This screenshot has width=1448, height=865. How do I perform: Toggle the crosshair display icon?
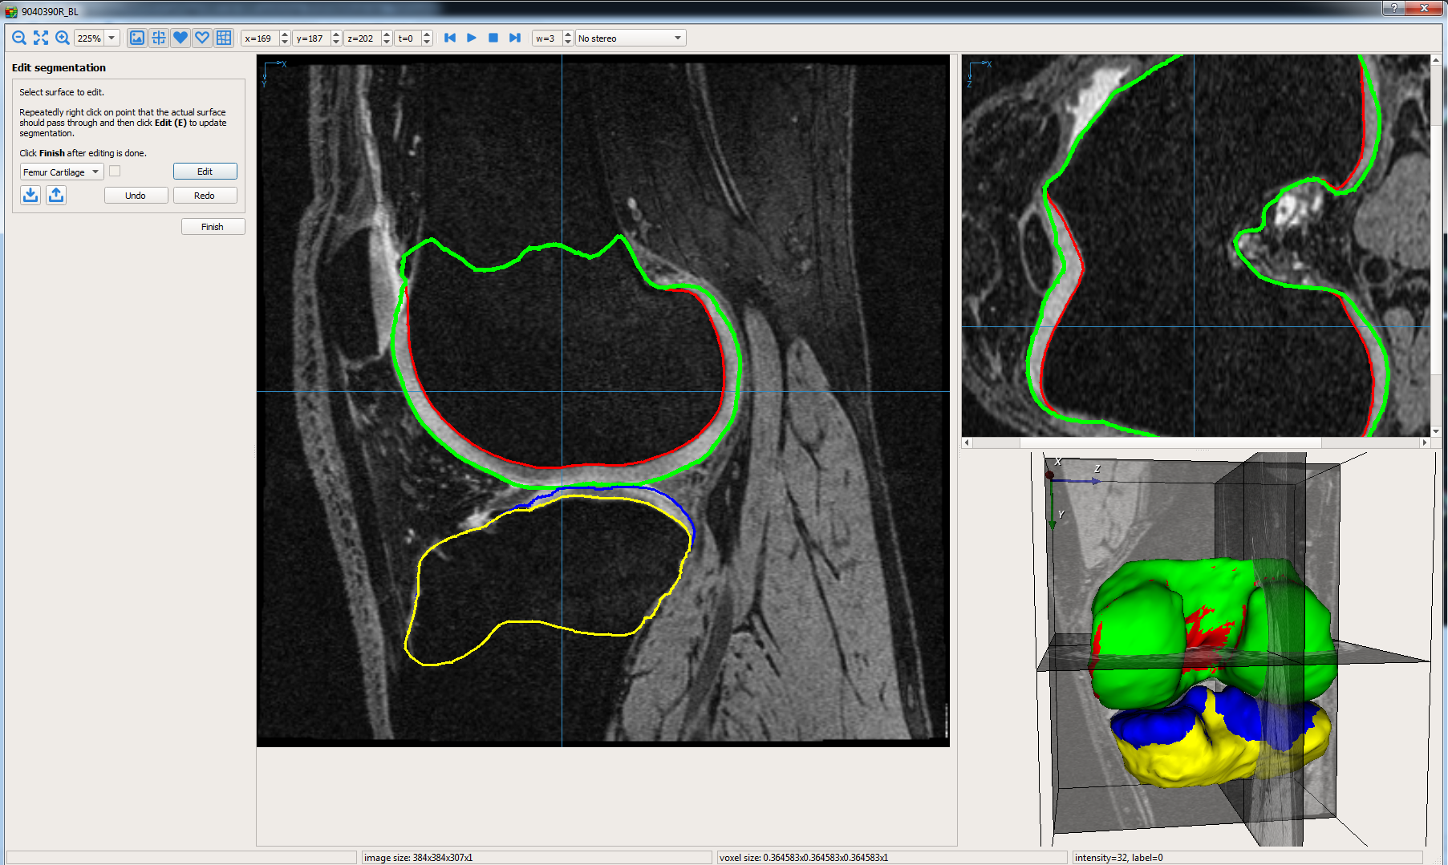click(159, 38)
